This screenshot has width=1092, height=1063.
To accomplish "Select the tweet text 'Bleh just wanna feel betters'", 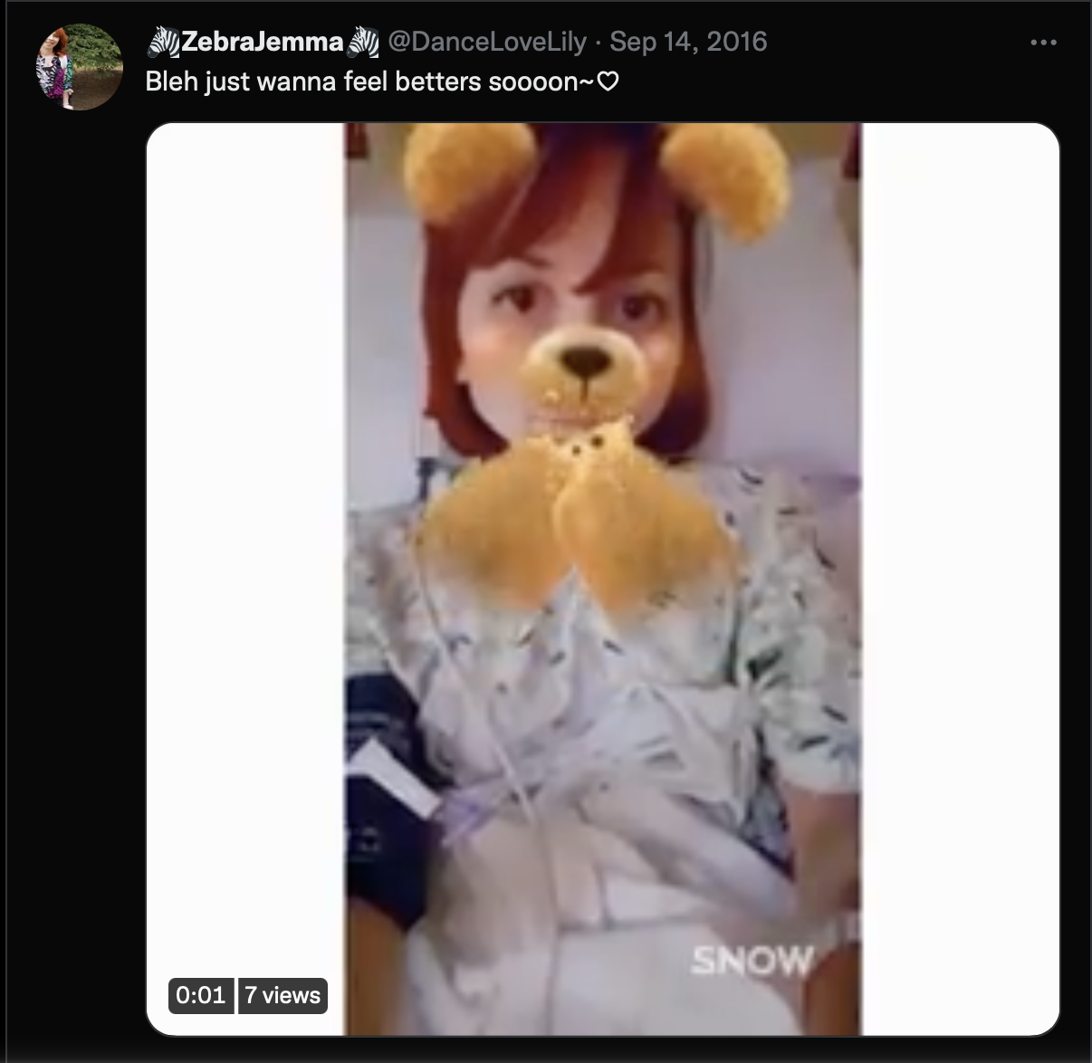I will click(x=313, y=81).
